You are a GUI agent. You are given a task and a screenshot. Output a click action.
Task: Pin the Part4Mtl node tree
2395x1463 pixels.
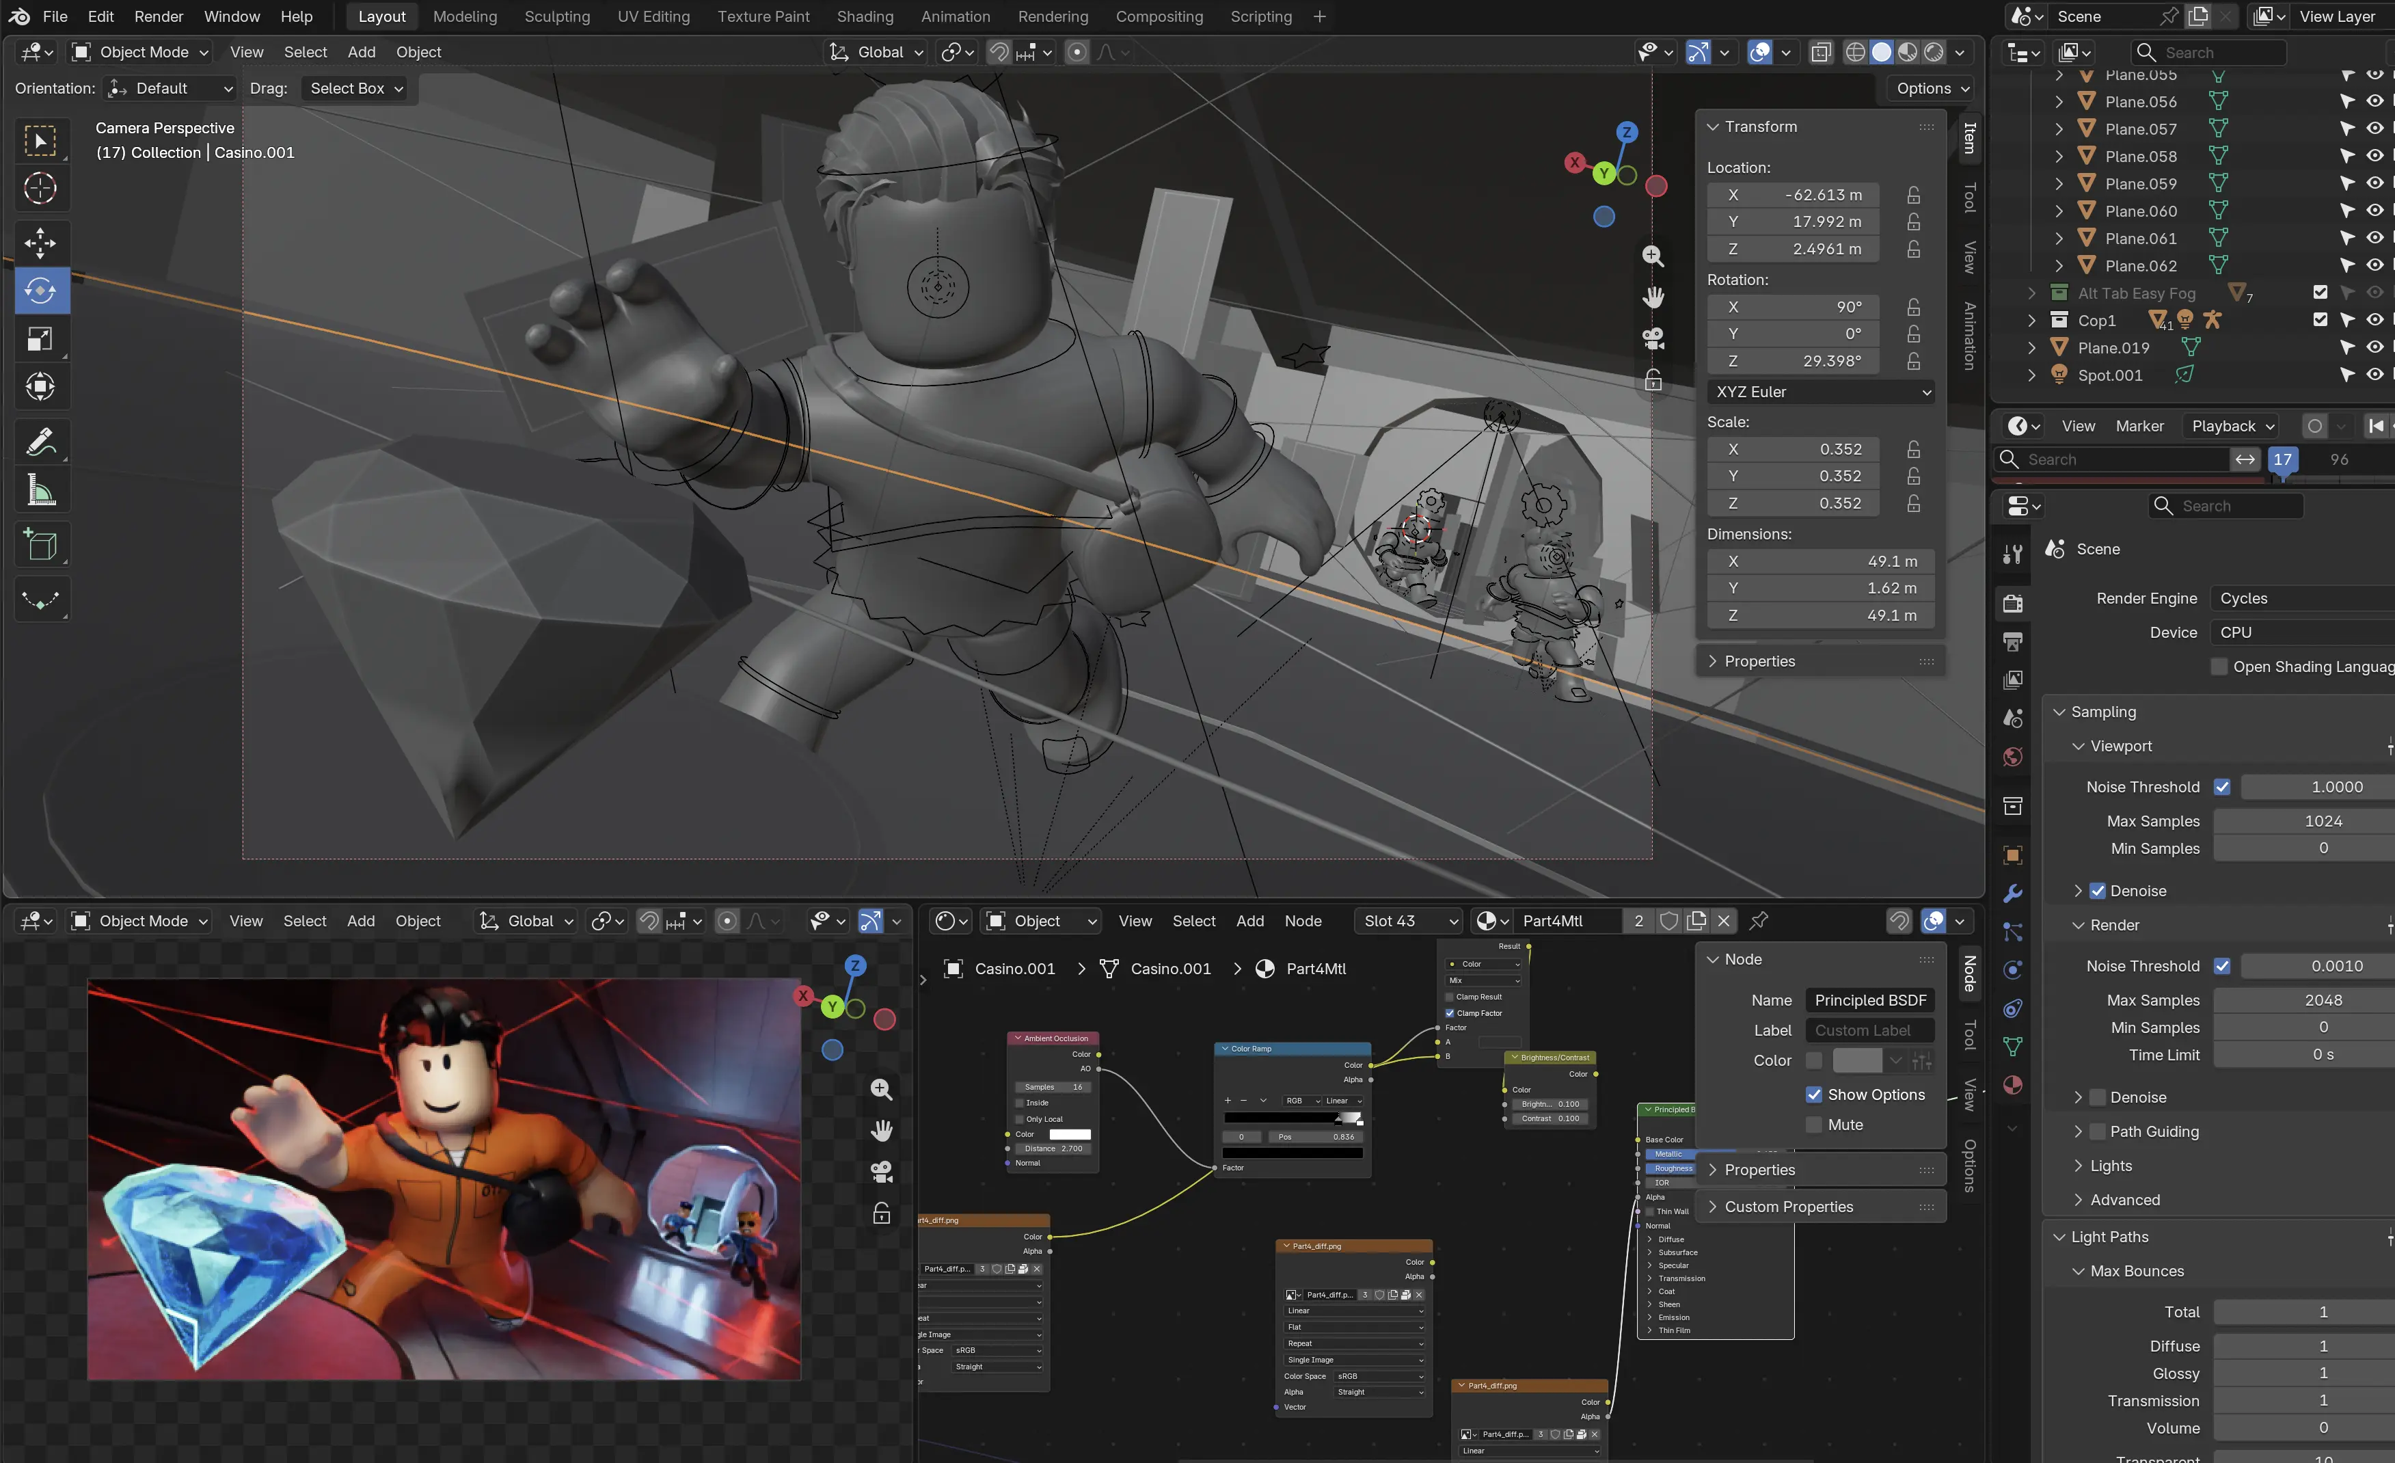[1759, 921]
